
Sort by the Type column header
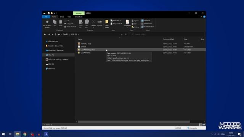tap(185, 39)
